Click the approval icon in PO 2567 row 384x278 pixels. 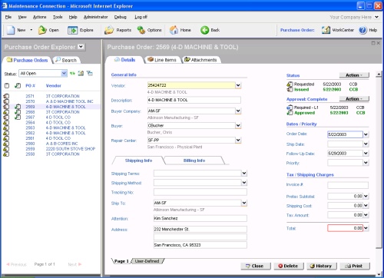click(x=18, y=117)
